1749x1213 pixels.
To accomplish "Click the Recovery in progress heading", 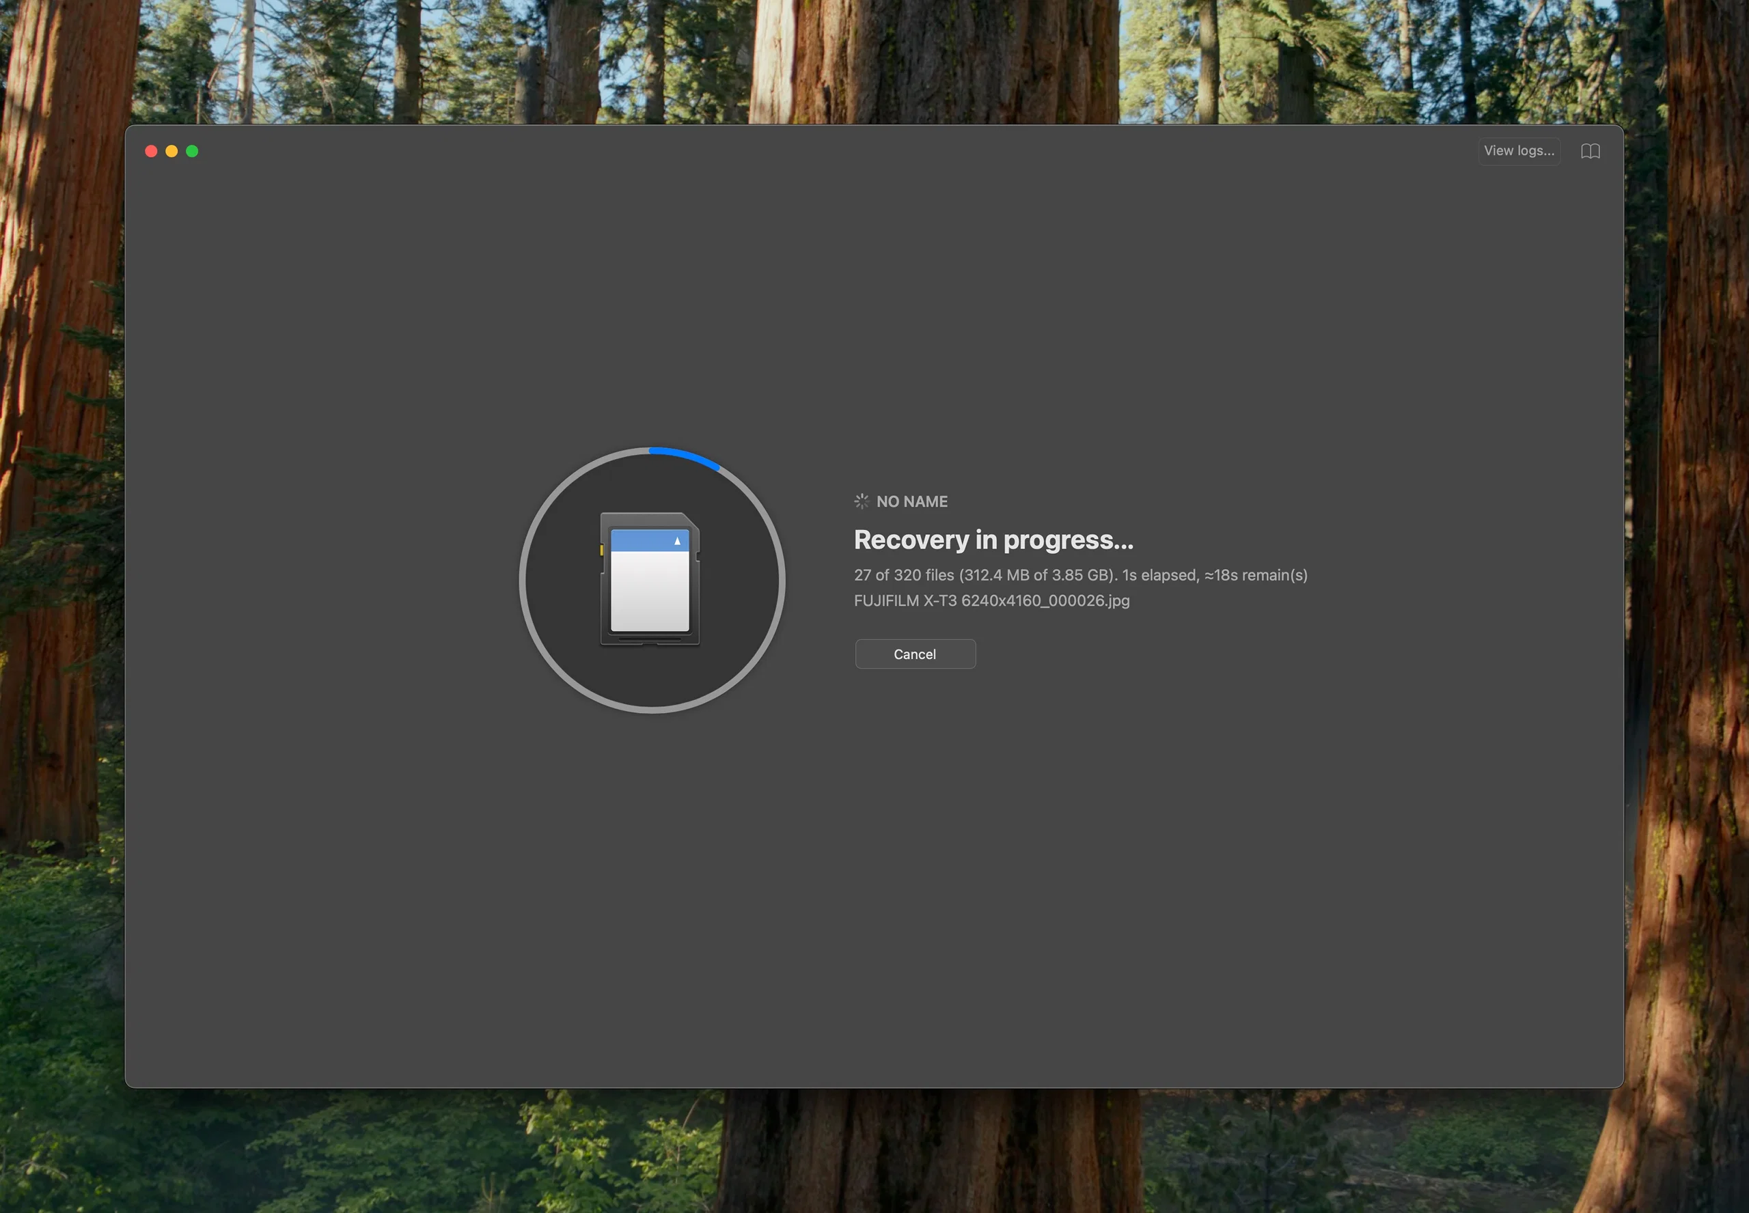I will [x=993, y=540].
